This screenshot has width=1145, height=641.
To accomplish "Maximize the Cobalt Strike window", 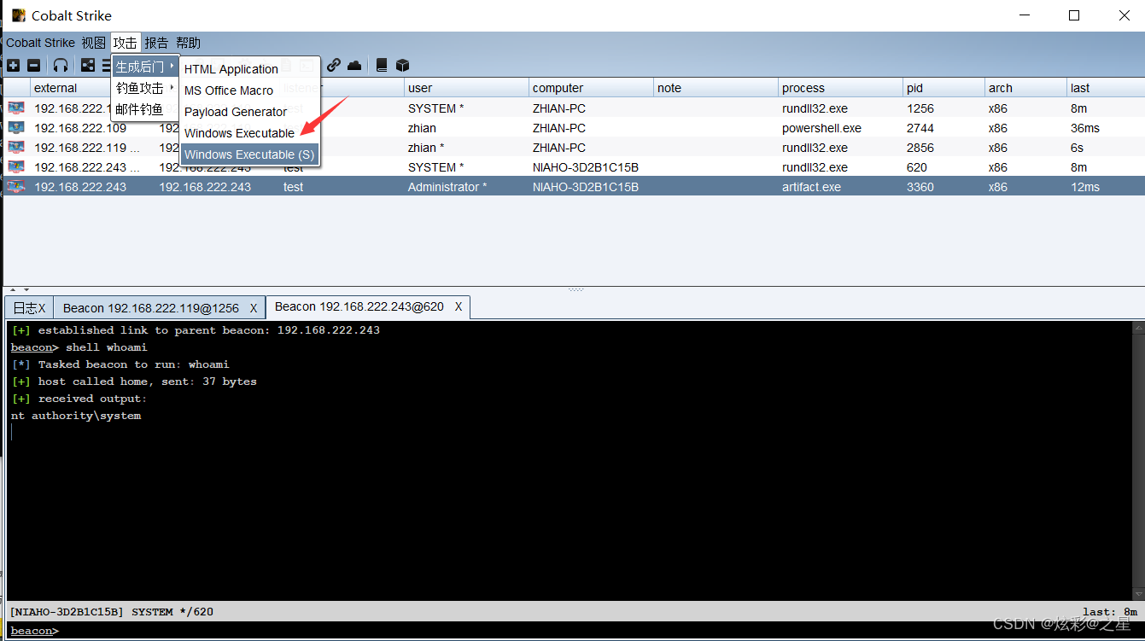I will click(x=1074, y=15).
